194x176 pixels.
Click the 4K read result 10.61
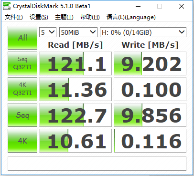(75, 141)
